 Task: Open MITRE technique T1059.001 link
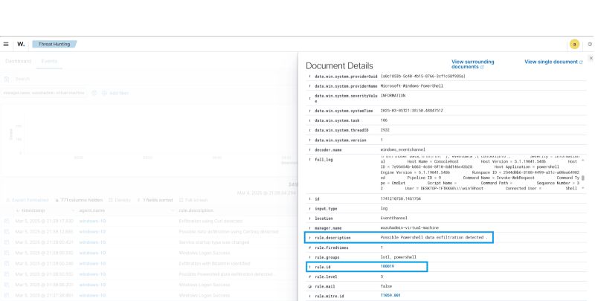[390, 295]
